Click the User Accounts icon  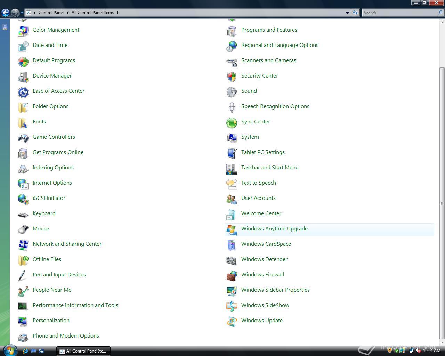232,199
